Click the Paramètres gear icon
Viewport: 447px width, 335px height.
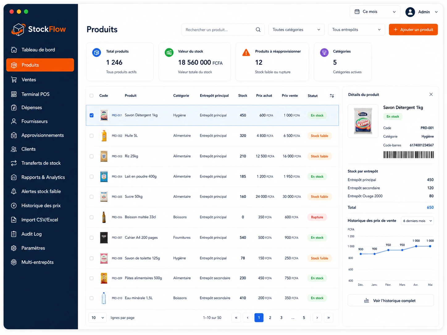(14, 248)
